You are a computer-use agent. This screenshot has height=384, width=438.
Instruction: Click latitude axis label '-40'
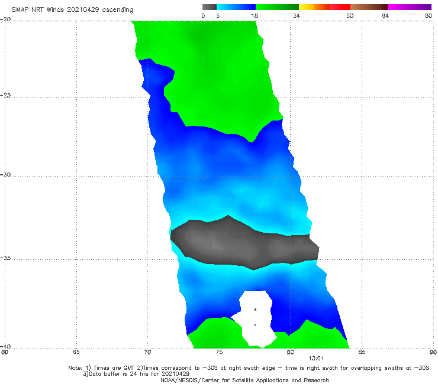5,346
